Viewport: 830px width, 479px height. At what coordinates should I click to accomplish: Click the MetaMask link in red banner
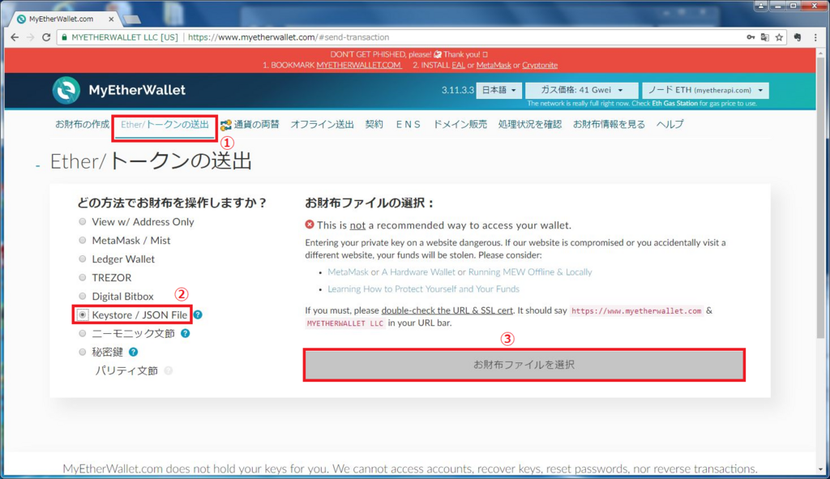point(494,65)
